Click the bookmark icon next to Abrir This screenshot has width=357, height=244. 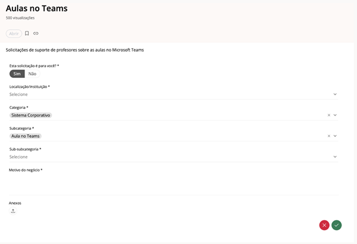[x=27, y=33]
